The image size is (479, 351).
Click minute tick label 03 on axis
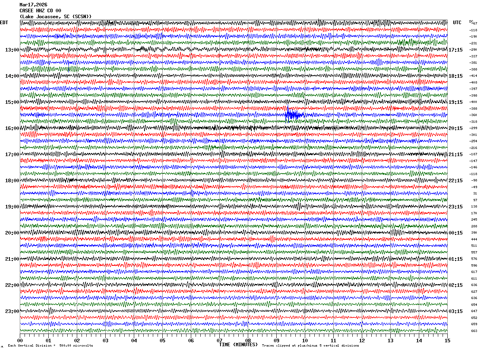[x=105, y=340]
